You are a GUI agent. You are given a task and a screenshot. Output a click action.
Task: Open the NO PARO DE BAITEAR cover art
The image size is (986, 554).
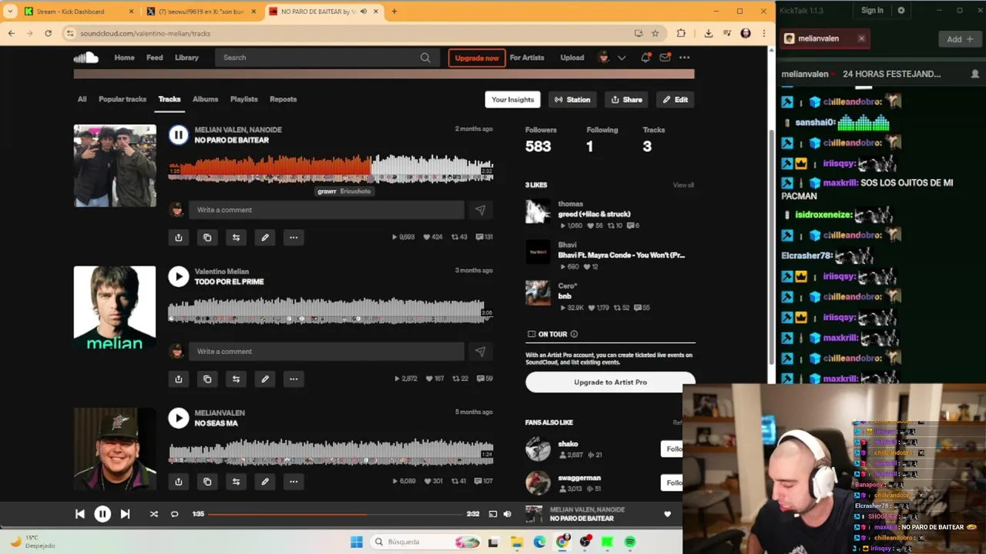click(115, 165)
